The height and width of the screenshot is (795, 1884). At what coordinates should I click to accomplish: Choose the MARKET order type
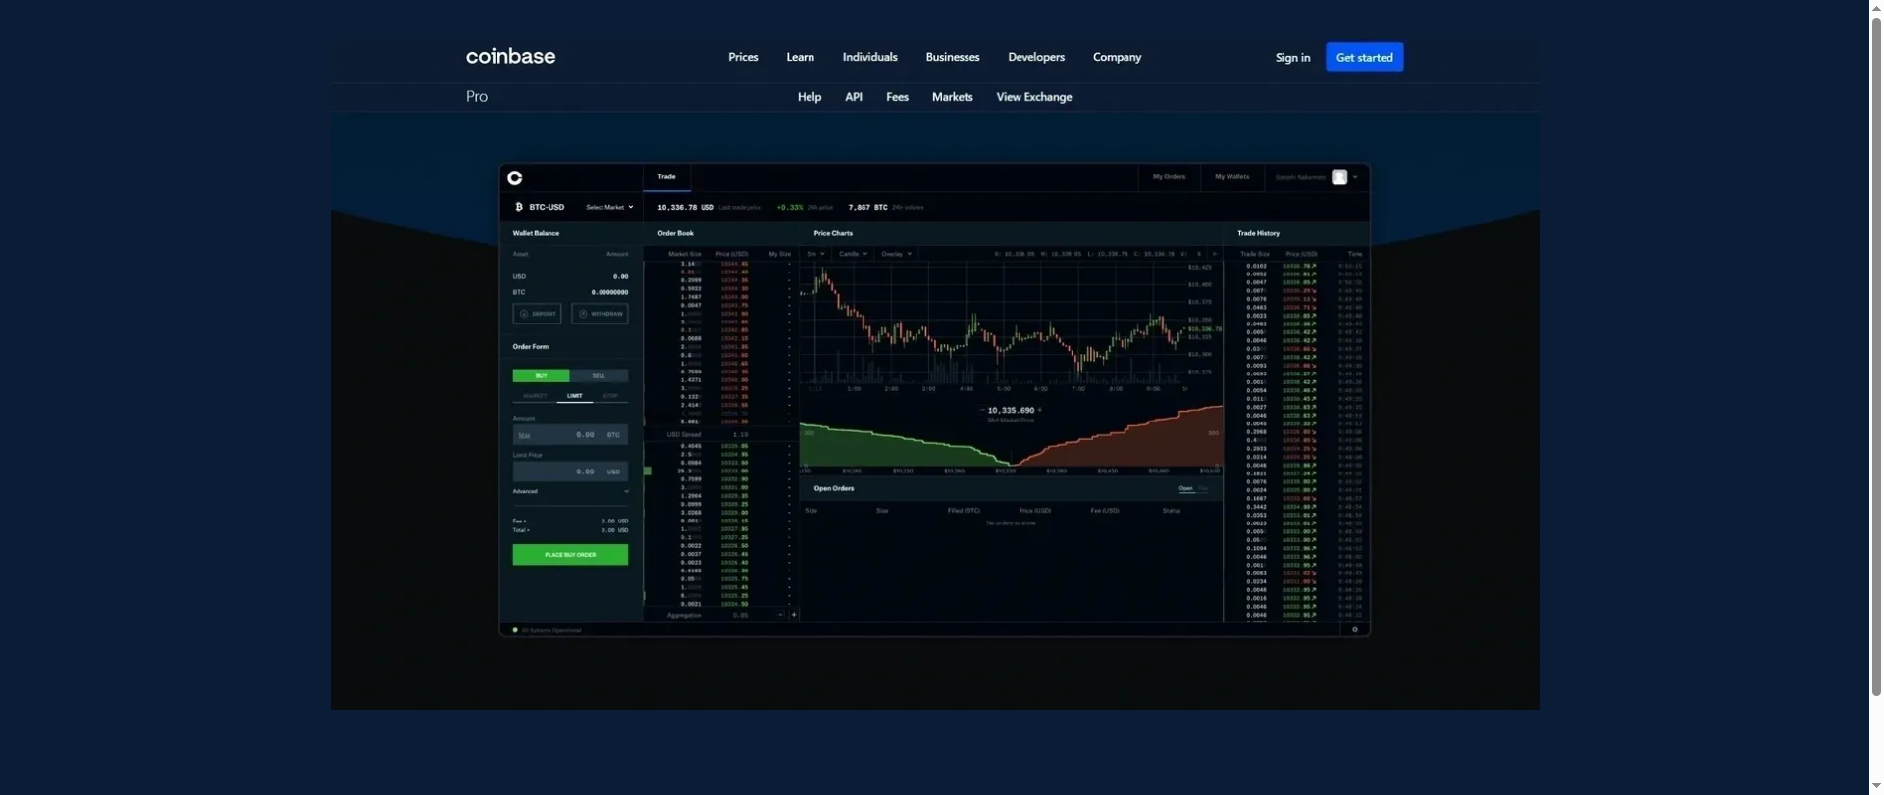tap(535, 396)
